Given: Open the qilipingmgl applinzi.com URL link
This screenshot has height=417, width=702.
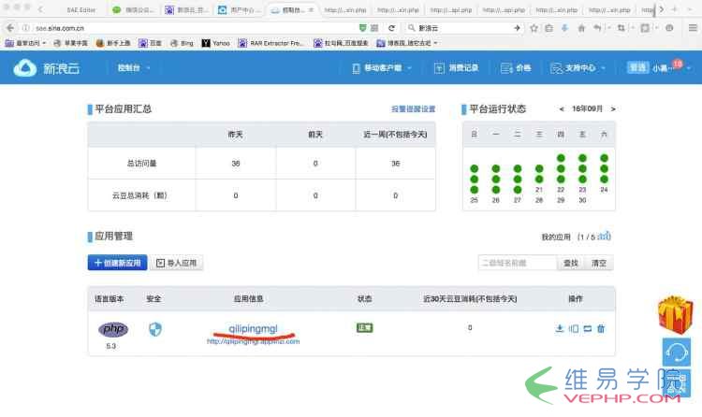Looking at the screenshot, I should [253, 341].
